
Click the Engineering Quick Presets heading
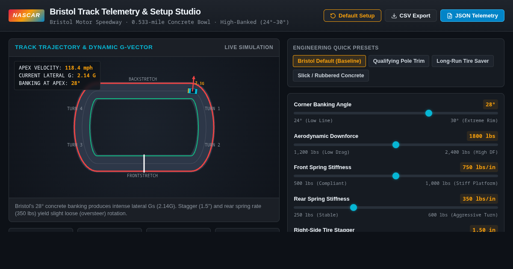click(336, 48)
